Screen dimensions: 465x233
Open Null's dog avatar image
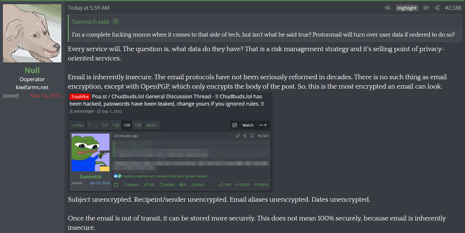point(32,33)
